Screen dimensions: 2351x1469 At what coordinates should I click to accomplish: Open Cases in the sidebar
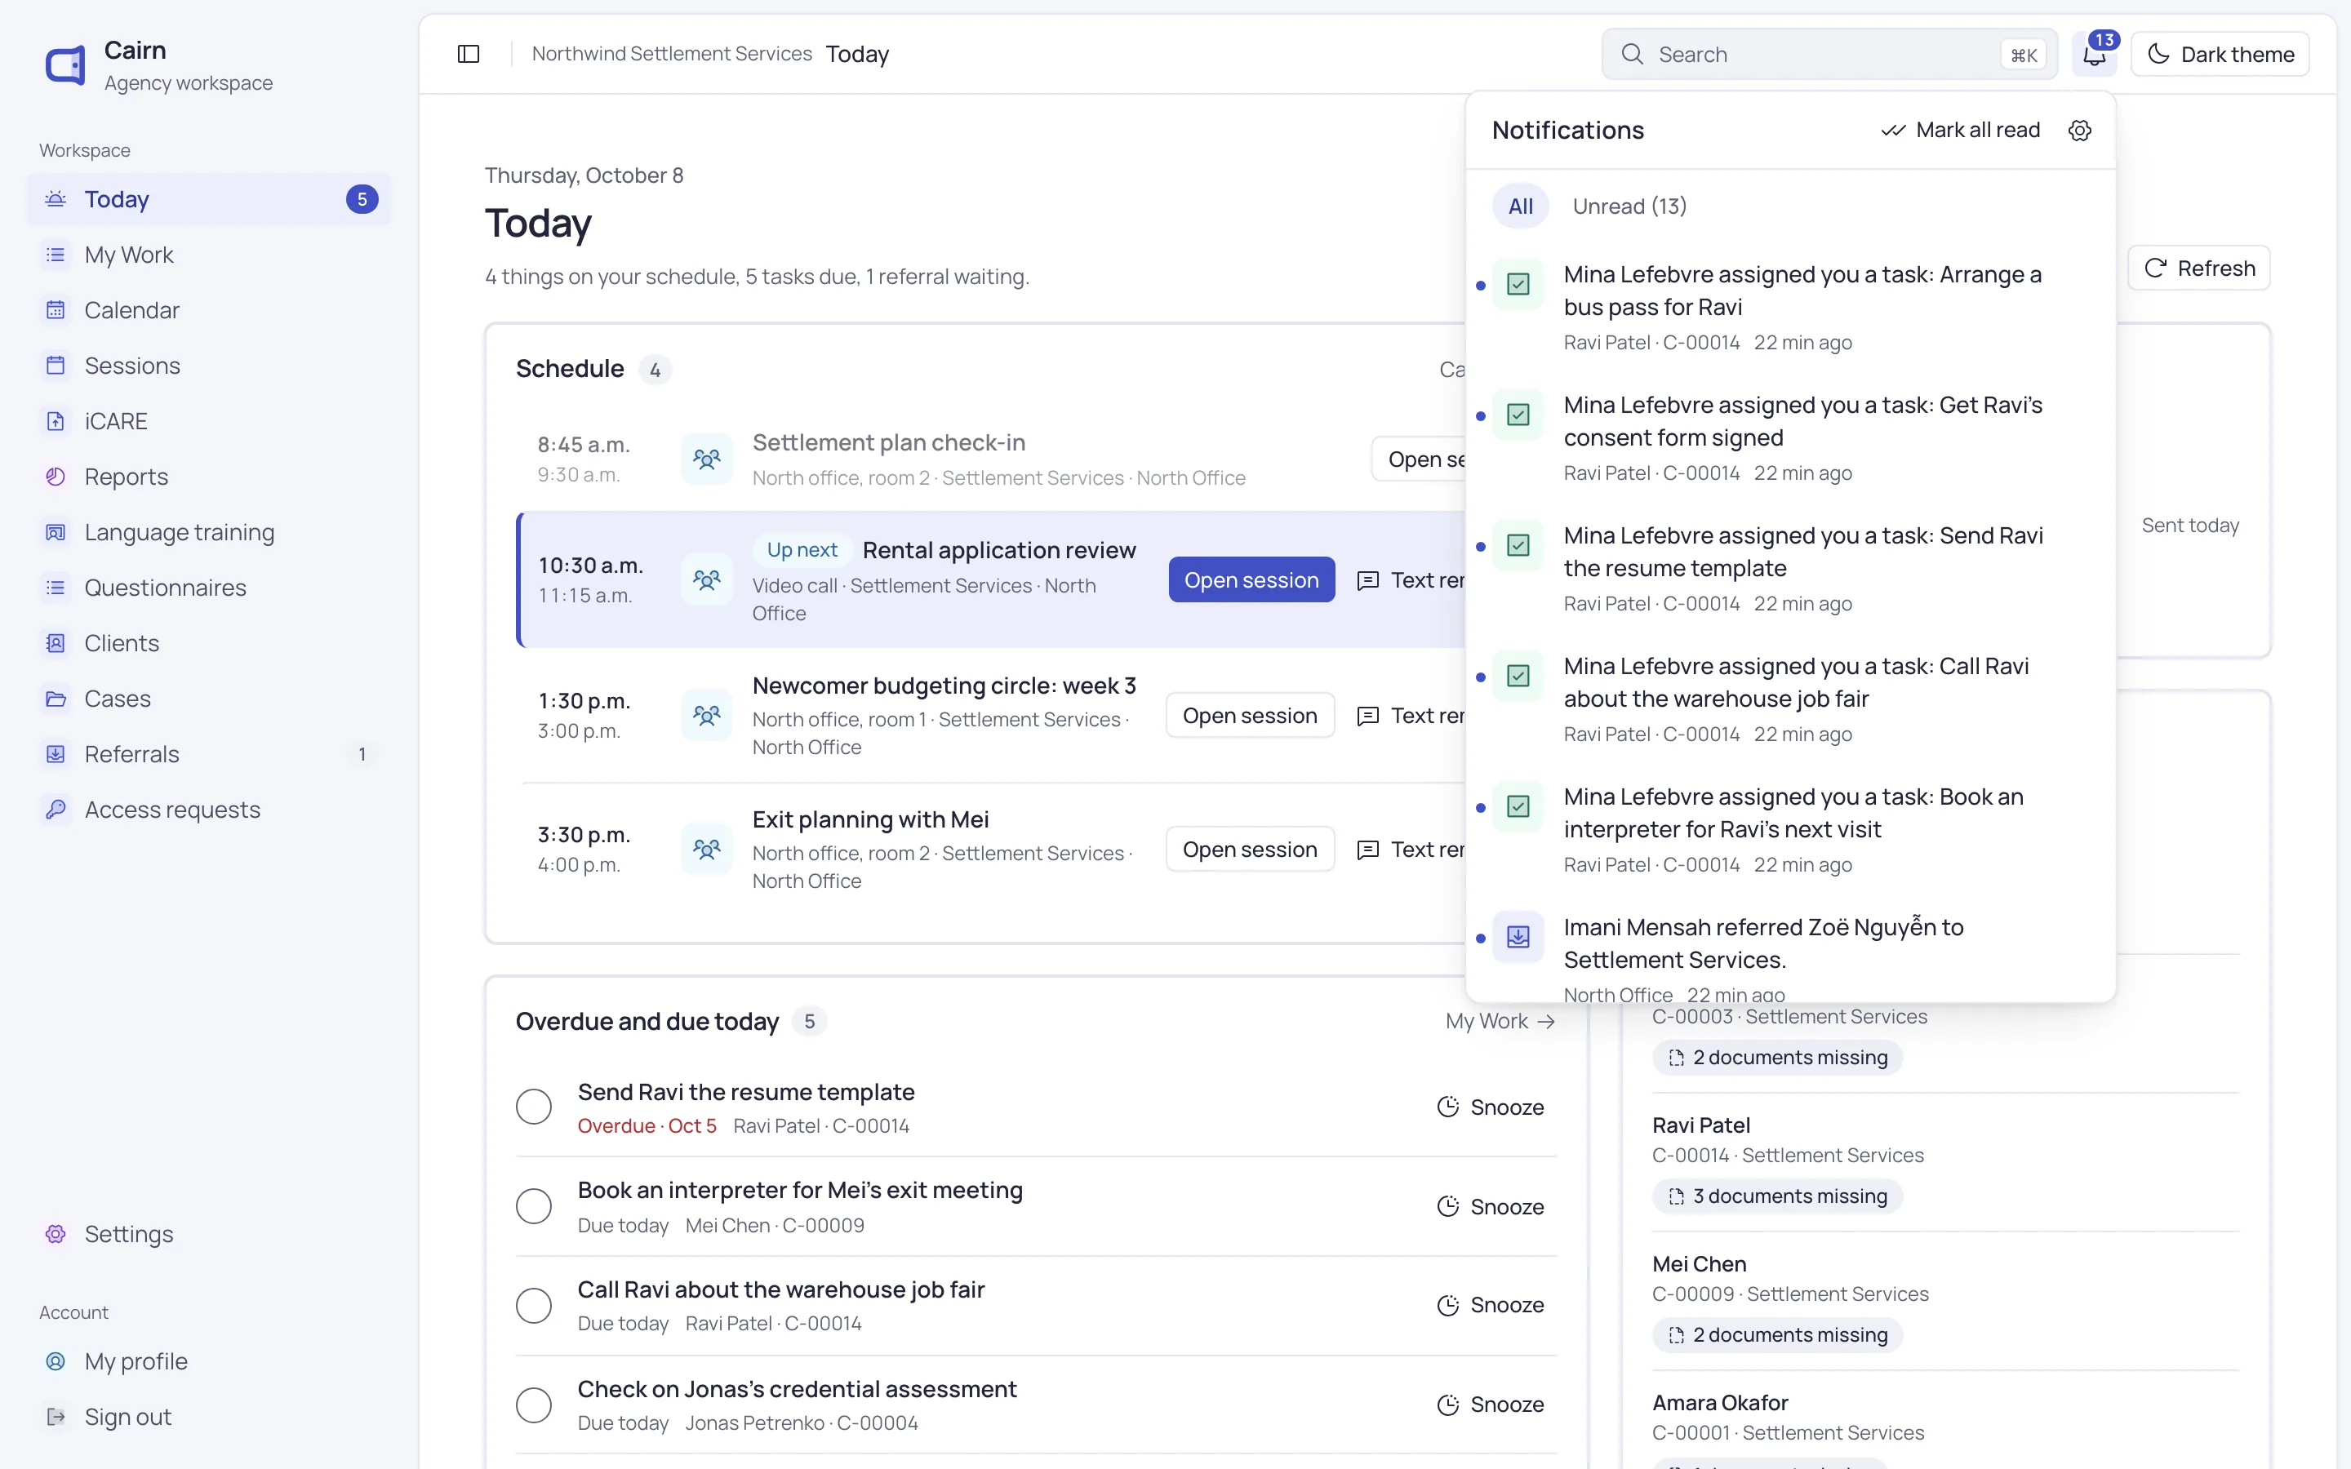(x=209, y=699)
